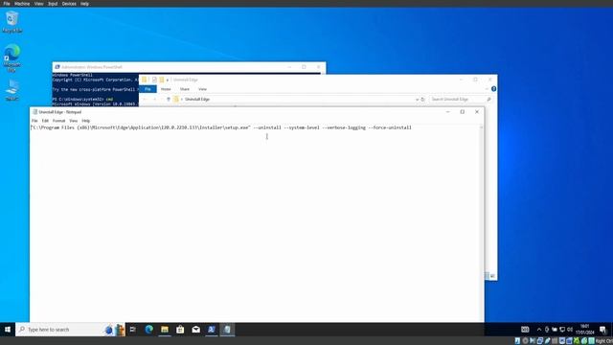Open the View menu in Notepad
The height and width of the screenshot is (345, 613).
pyautogui.click(x=74, y=121)
